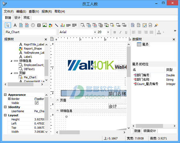Switch to the 版面设计 tab
180x143 pixels.
(x=150, y=131)
